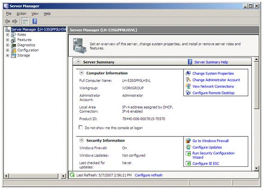The width and height of the screenshot is (263, 189).
Task: Open the Server Summary Help link
Action: (x=211, y=62)
